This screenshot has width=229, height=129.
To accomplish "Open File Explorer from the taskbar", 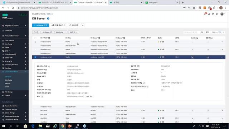I will pos(40,126).
